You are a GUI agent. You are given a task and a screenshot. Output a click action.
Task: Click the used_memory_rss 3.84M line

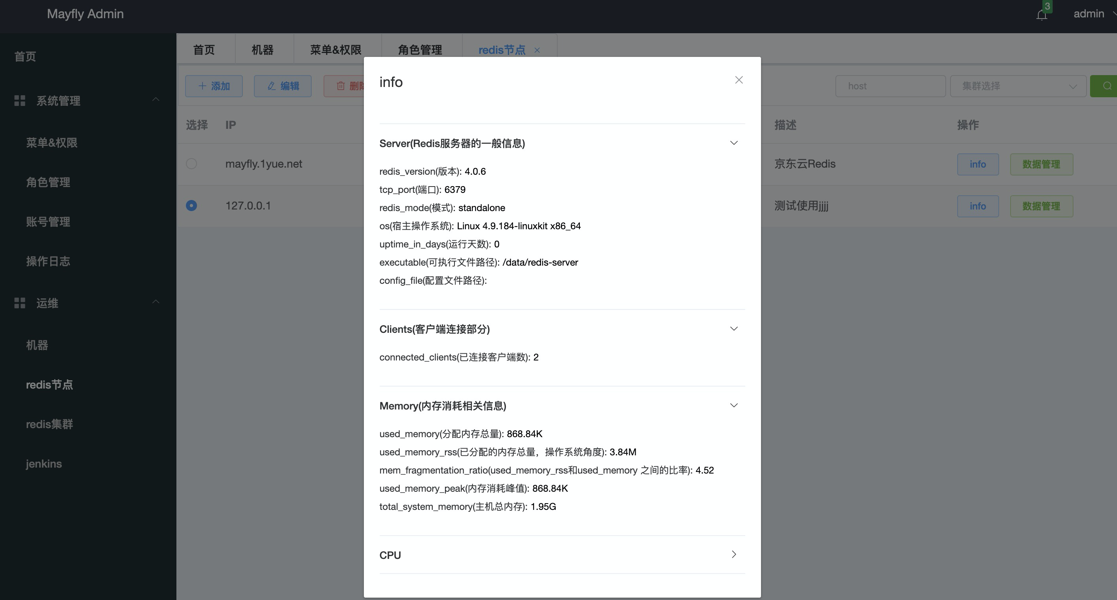[x=508, y=452]
